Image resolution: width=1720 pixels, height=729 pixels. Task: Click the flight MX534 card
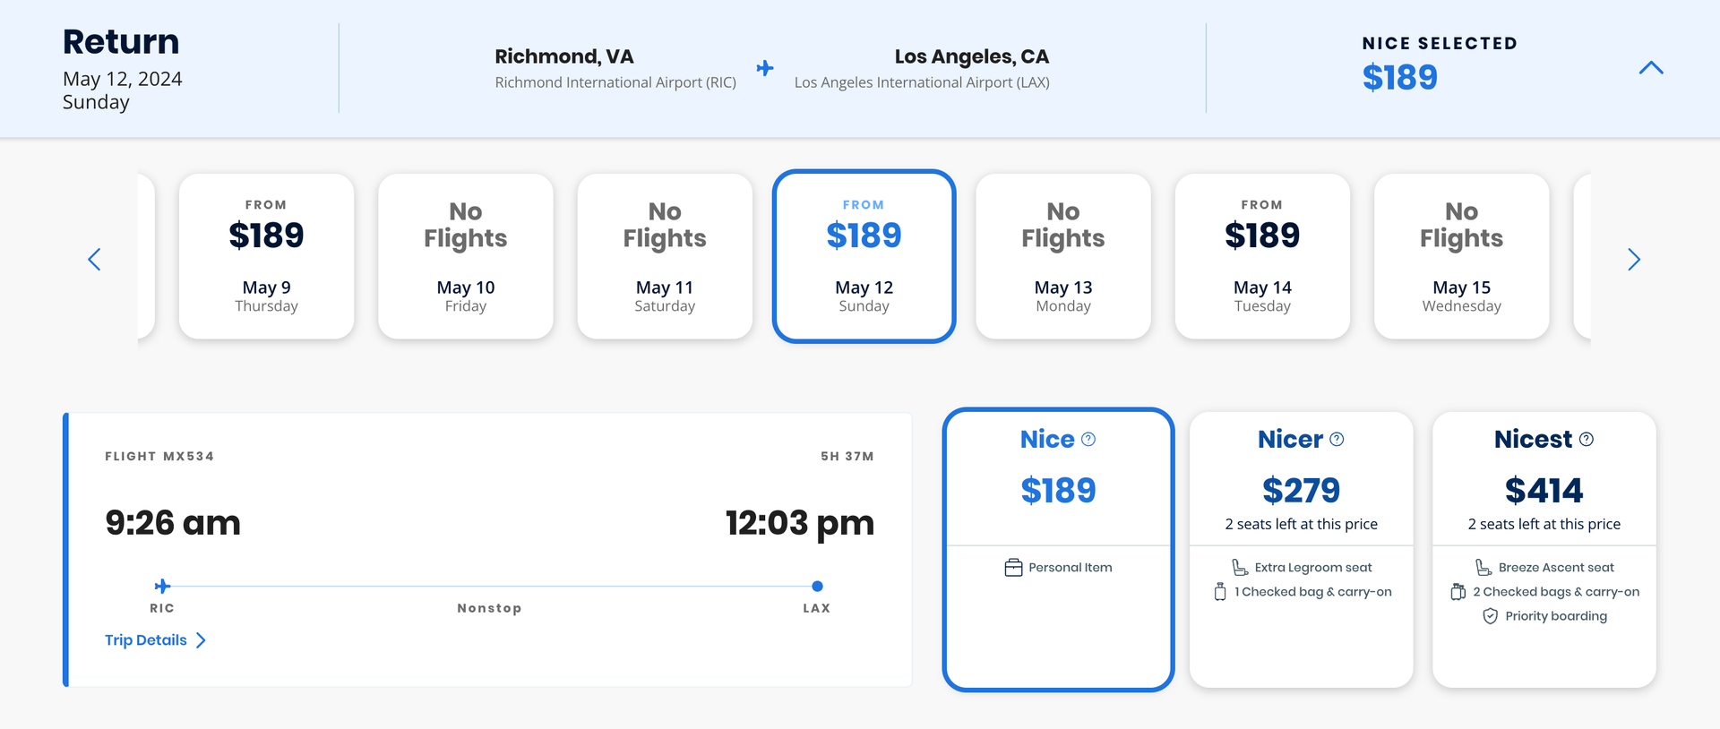tap(487, 550)
